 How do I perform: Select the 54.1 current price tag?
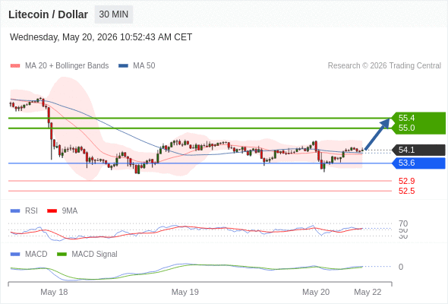(x=418, y=150)
